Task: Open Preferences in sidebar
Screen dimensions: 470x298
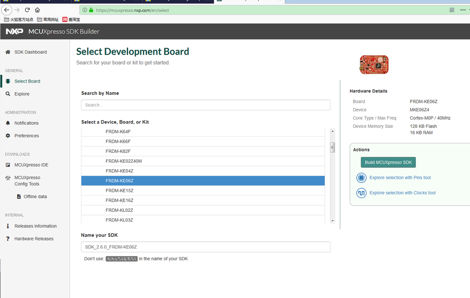Action: point(27,136)
